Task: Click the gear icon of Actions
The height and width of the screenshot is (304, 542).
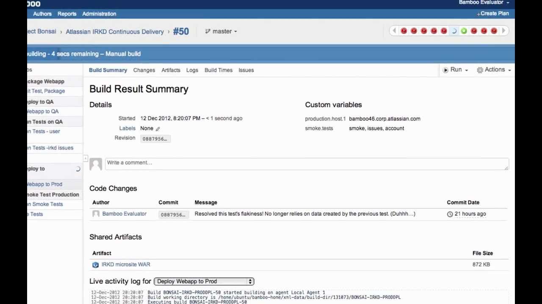Action: tap(480, 70)
